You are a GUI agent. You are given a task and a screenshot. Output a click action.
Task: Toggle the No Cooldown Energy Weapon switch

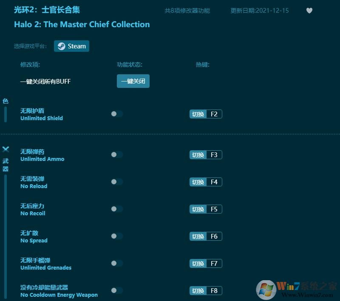(x=116, y=290)
